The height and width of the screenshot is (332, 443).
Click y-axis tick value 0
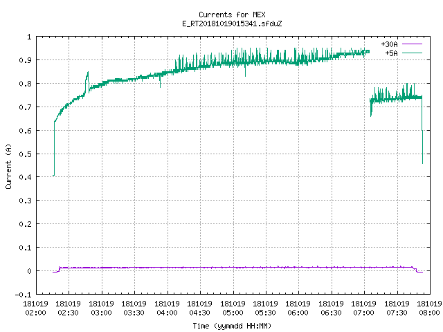[x=29, y=271]
